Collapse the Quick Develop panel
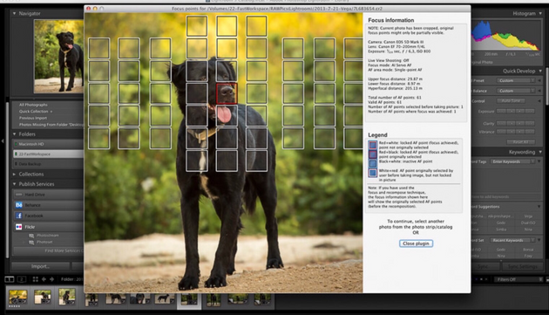The width and height of the screenshot is (549, 315). [540, 71]
